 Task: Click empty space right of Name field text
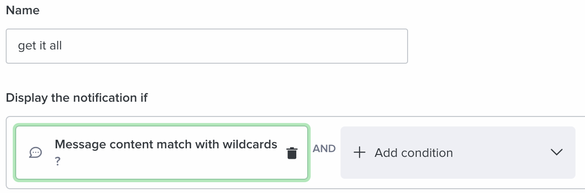(x=238, y=46)
